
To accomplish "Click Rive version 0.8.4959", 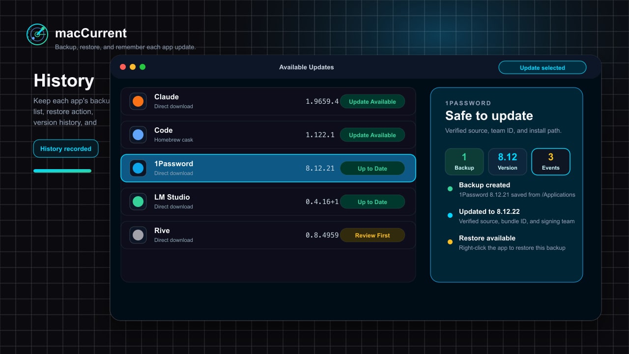I will pyautogui.click(x=322, y=235).
